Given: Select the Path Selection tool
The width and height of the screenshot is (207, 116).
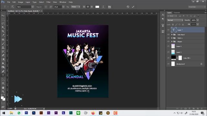Looking at the screenshot, I should (3, 79).
